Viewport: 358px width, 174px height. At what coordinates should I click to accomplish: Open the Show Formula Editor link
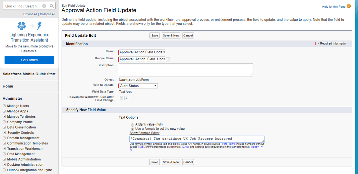pos(144,133)
